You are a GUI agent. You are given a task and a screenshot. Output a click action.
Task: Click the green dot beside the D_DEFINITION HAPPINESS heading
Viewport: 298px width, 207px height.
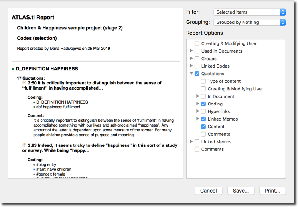[13, 69]
